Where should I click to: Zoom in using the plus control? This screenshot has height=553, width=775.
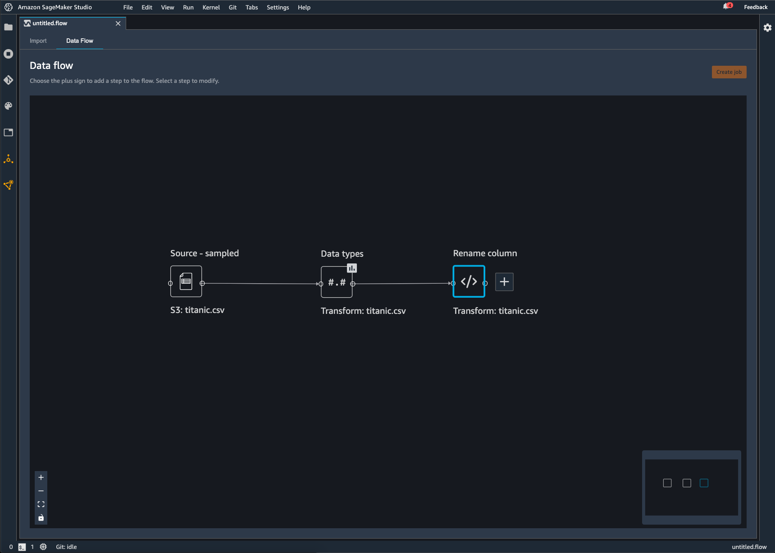(x=41, y=477)
